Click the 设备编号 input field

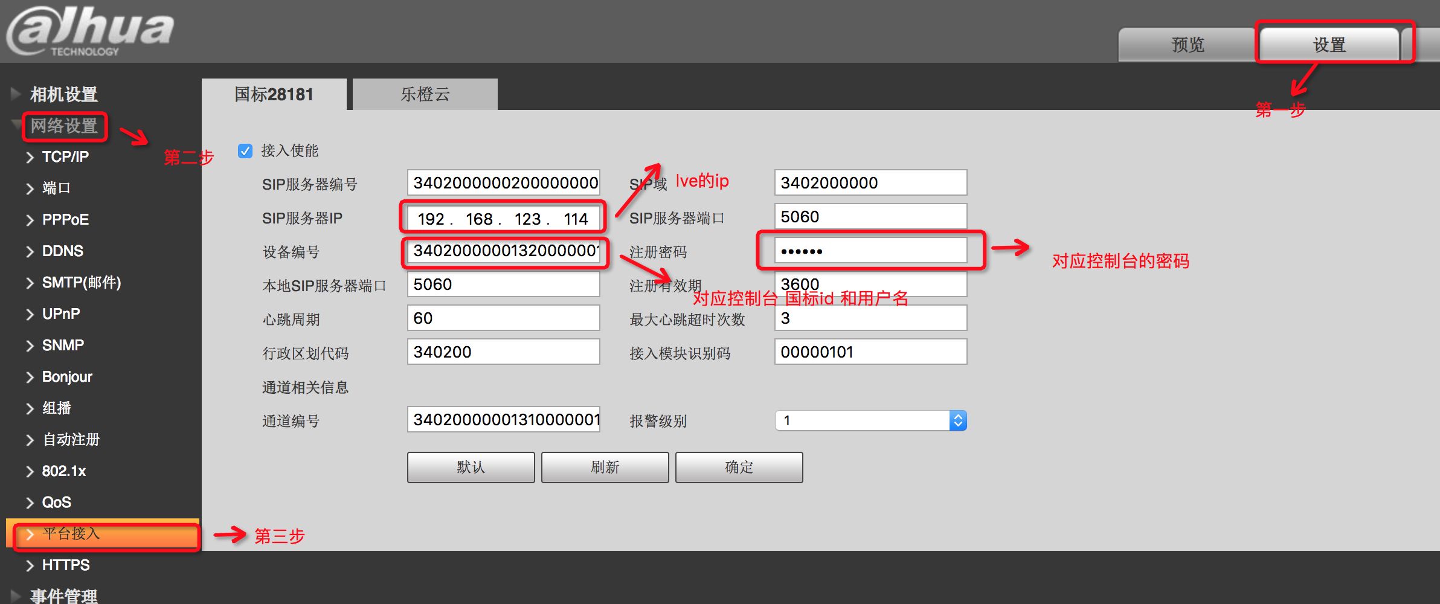coord(504,251)
